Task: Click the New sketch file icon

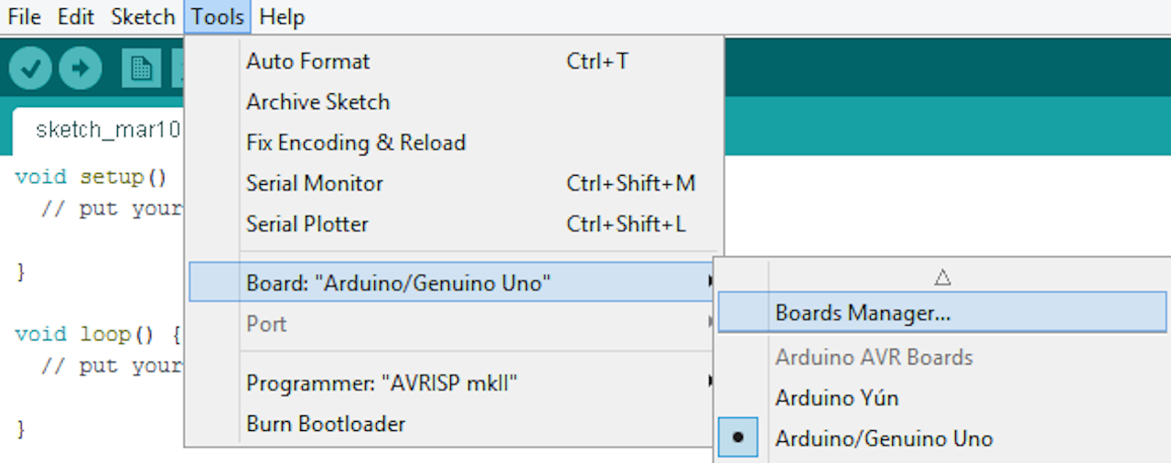Action: pos(141,68)
